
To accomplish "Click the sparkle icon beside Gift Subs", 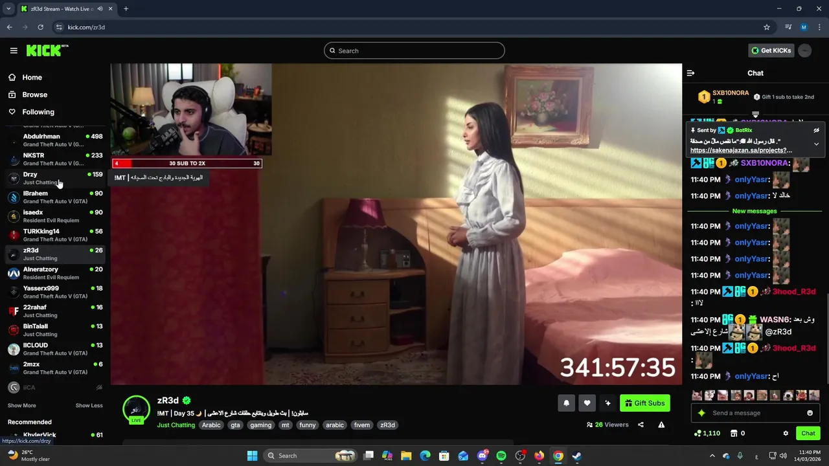I will click(608, 403).
